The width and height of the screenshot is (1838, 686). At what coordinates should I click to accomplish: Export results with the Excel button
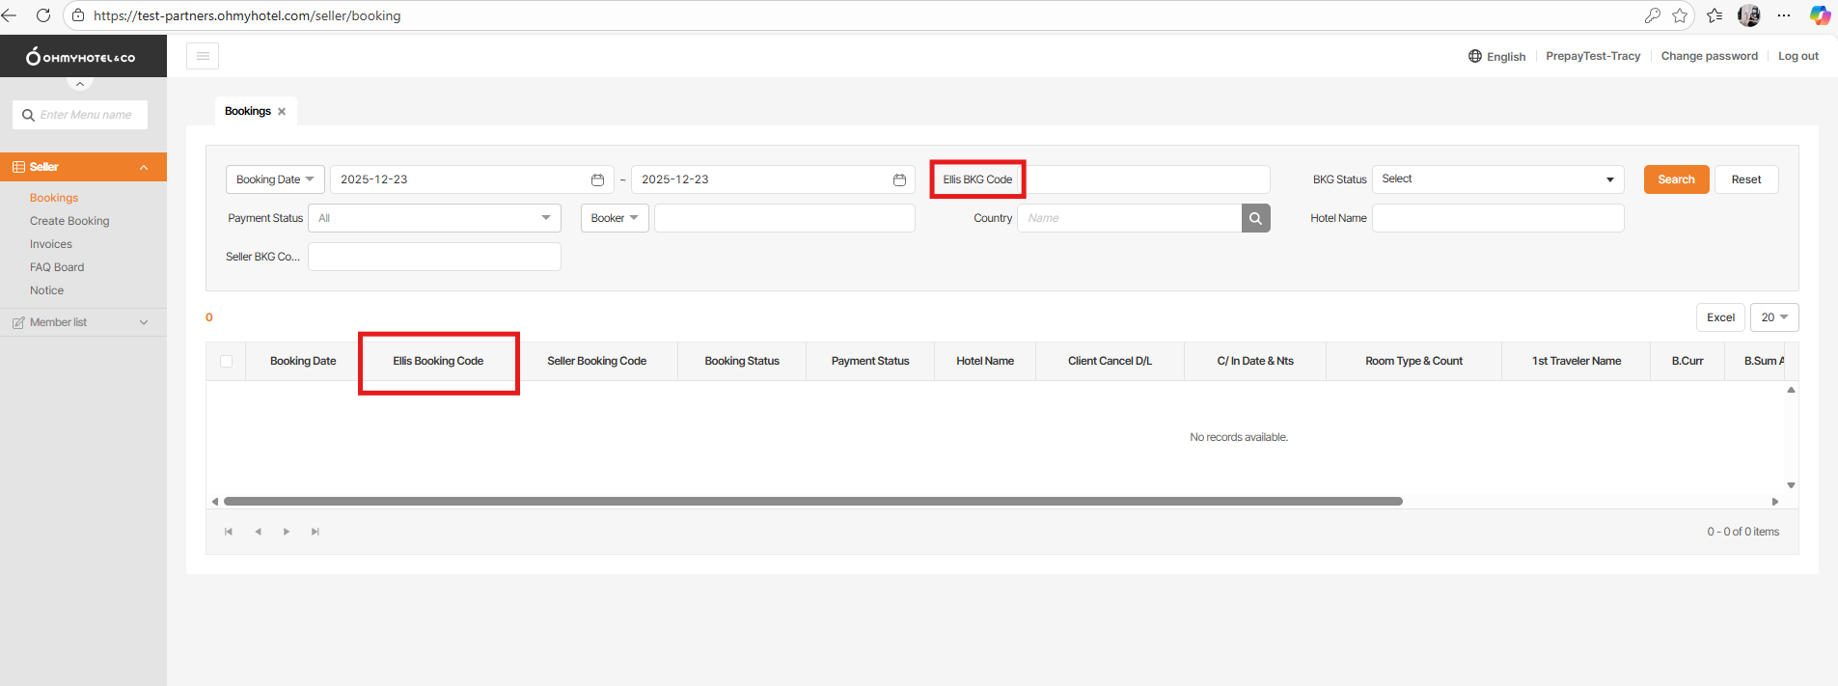tap(1720, 317)
